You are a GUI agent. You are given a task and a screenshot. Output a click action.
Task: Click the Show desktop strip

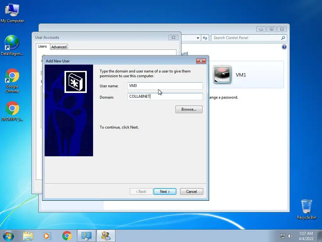tap(320, 236)
